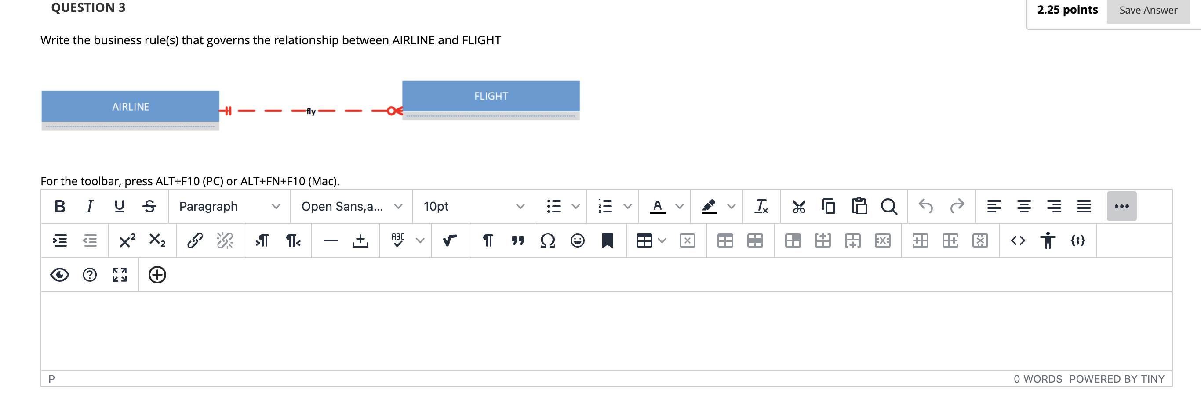The width and height of the screenshot is (1201, 409).
Task: Set left-to-right text direction
Action: coord(262,240)
